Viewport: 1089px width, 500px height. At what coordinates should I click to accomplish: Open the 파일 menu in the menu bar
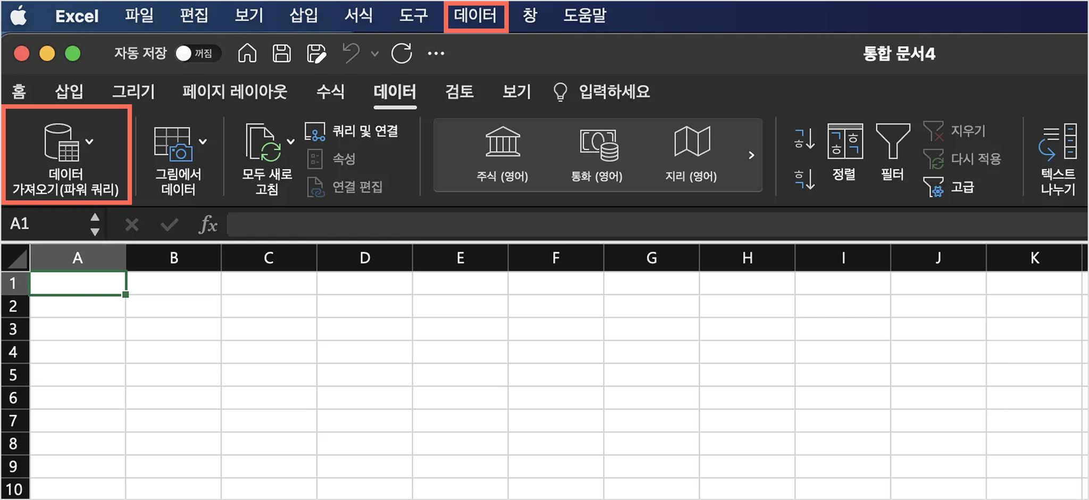point(139,15)
